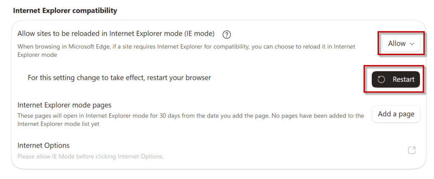The width and height of the screenshot is (434, 179).
Task: Select the Internet Options row title
Action: tap(44, 145)
